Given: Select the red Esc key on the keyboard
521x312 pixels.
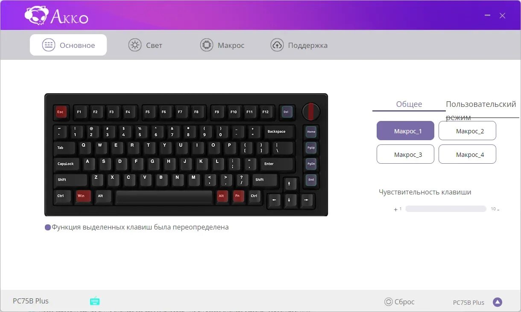Looking at the screenshot, I should (x=61, y=112).
